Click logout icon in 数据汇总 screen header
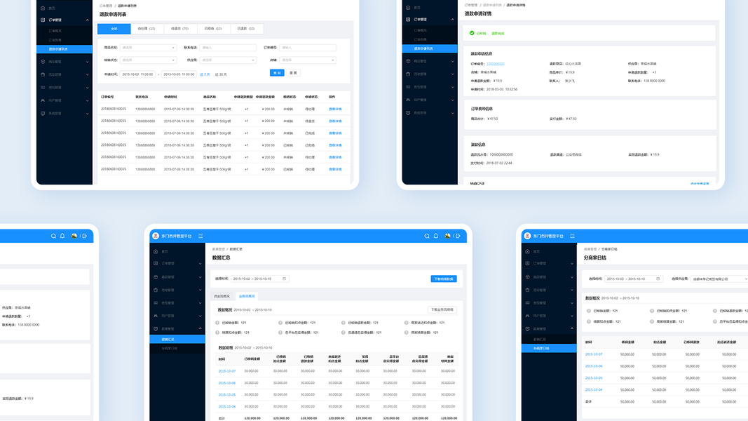748x421 pixels. 458,236
